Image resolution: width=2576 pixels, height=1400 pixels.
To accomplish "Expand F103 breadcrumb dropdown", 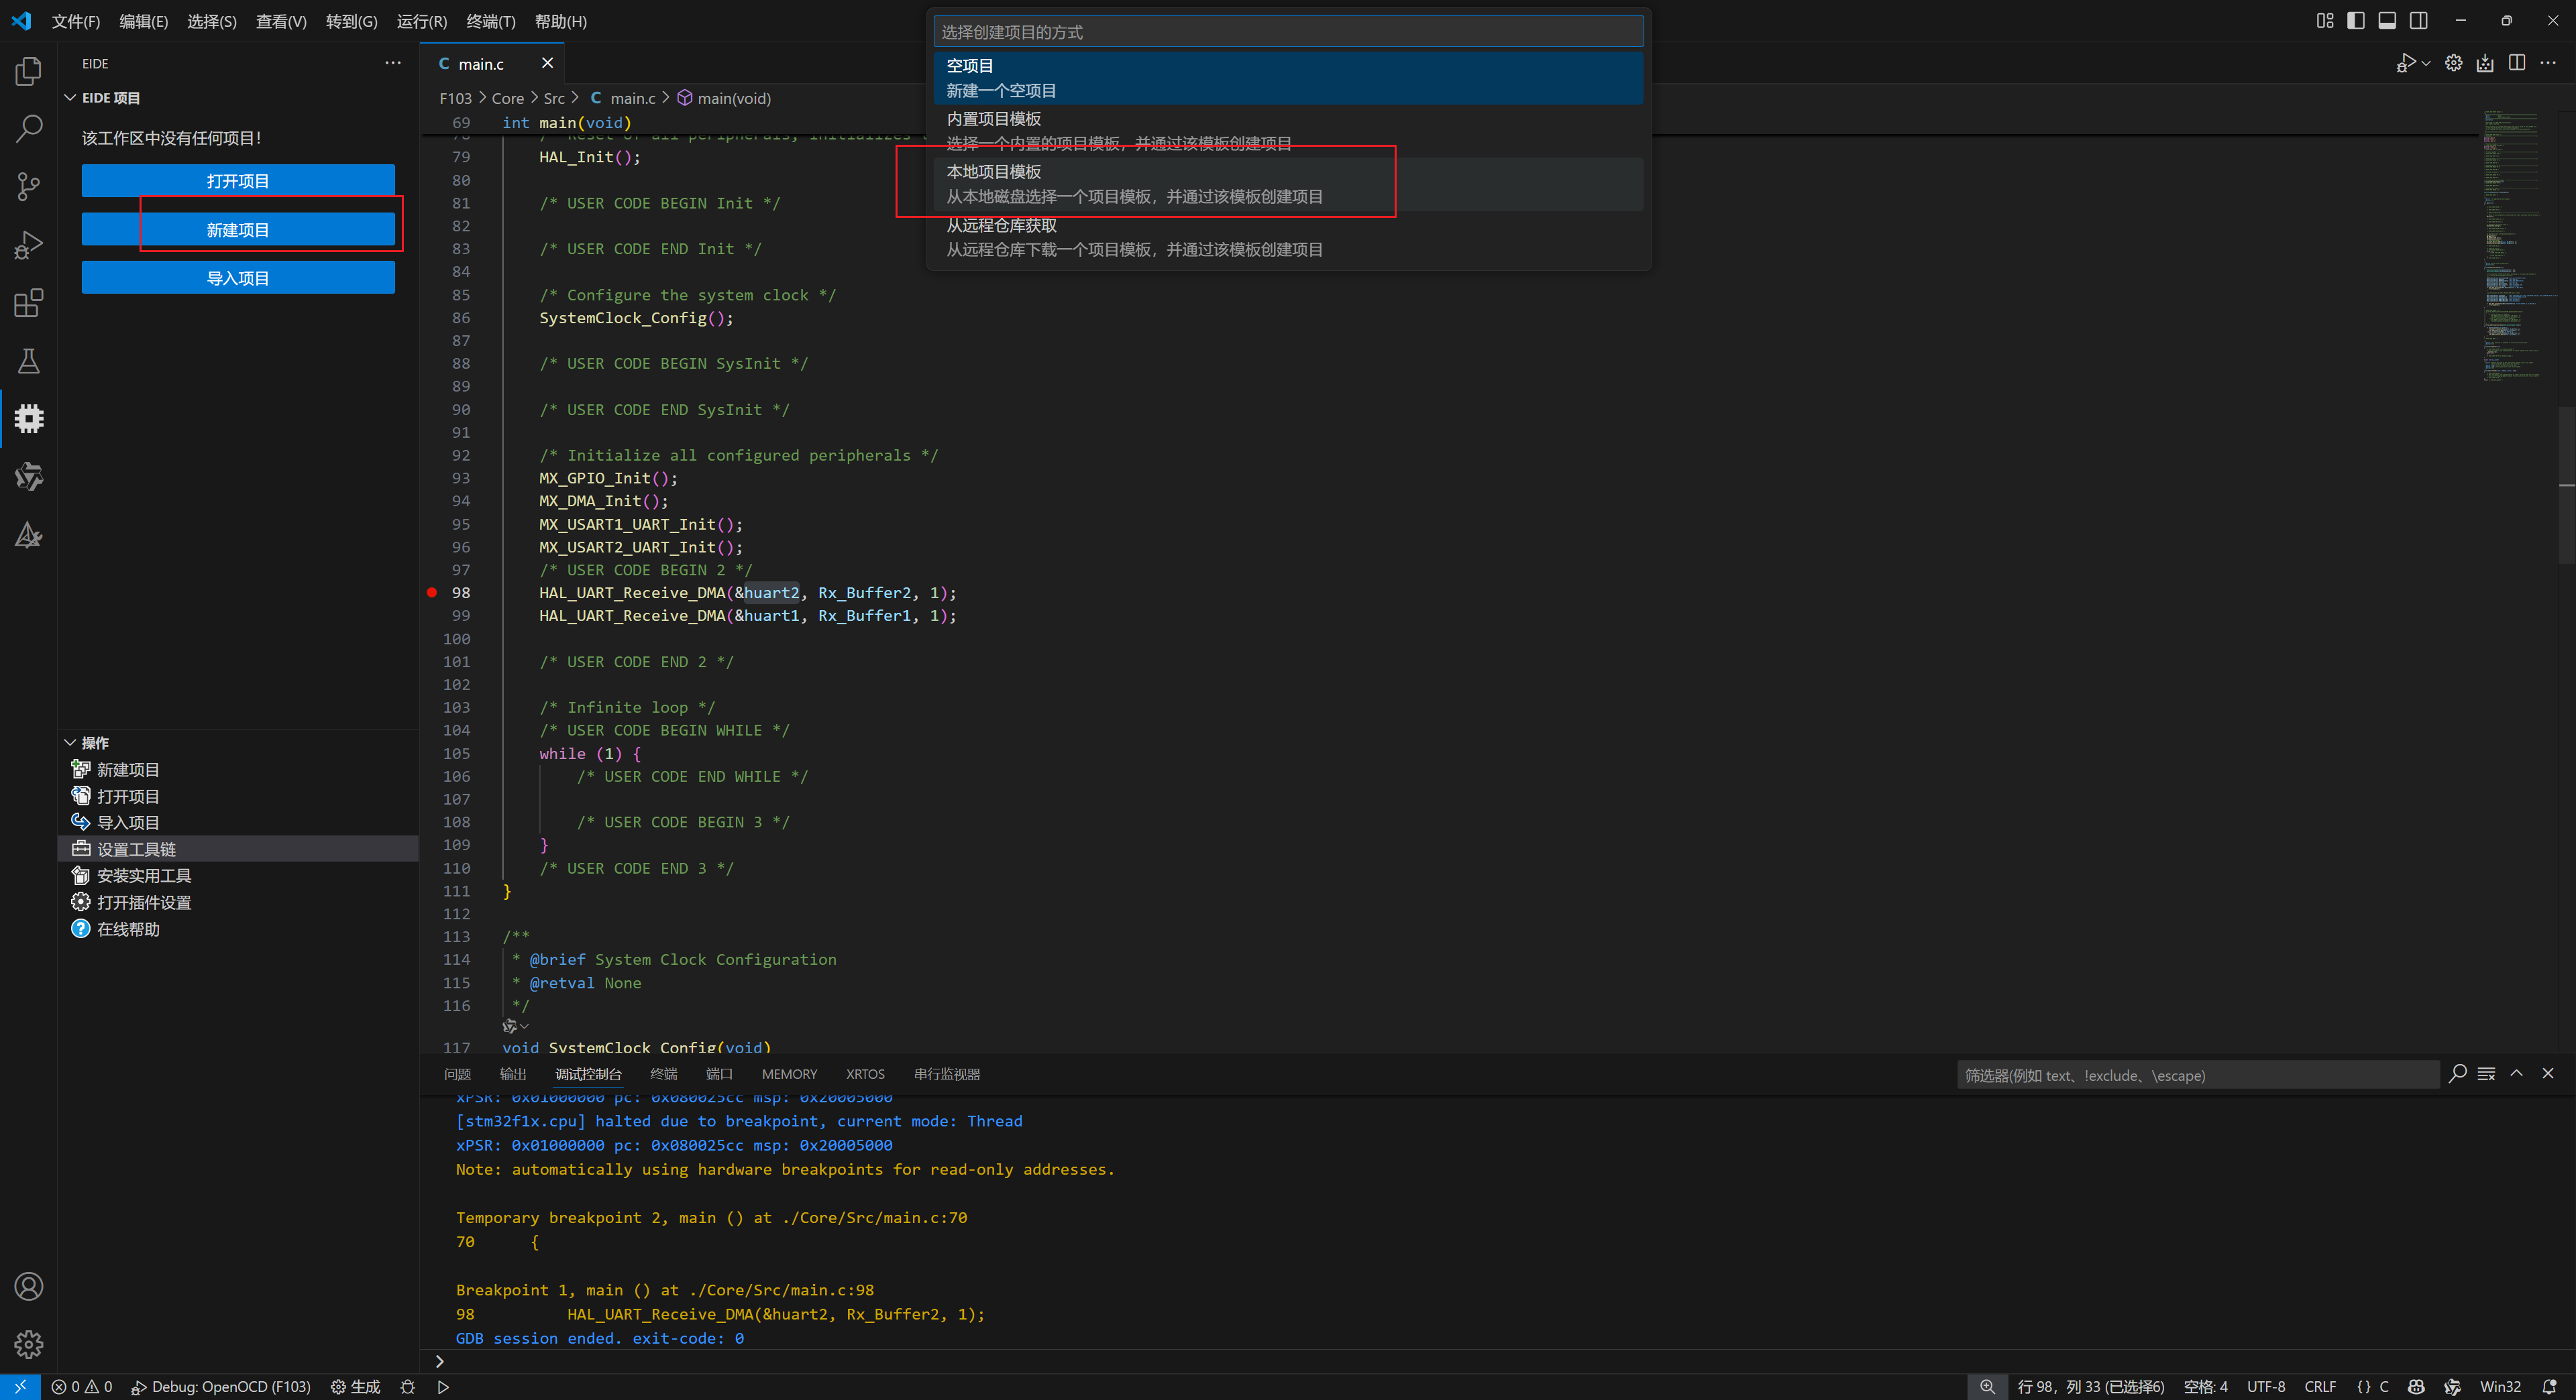I will 455,98.
